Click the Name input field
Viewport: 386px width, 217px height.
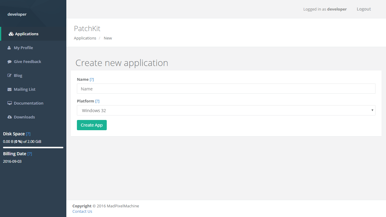(226, 89)
